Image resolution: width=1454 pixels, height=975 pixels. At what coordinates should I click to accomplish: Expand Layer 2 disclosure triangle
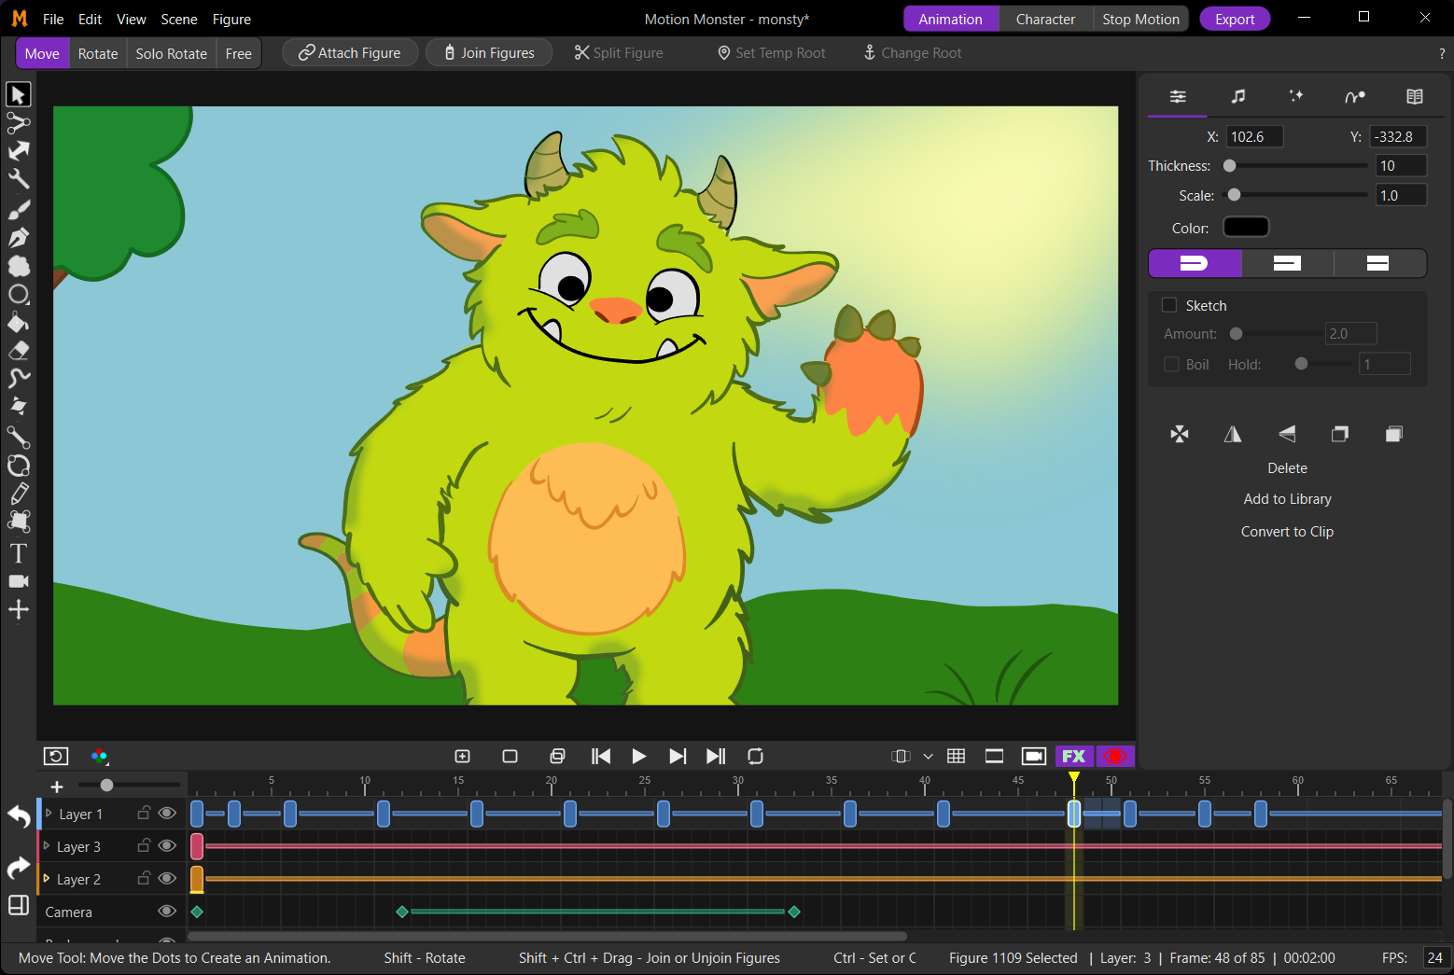click(47, 879)
